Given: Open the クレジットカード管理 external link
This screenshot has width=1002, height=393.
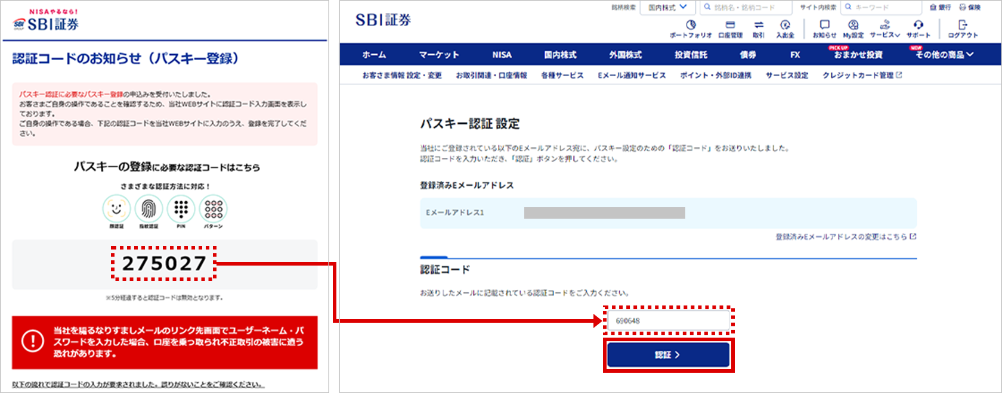Looking at the screenshot, I should (862, 76).
